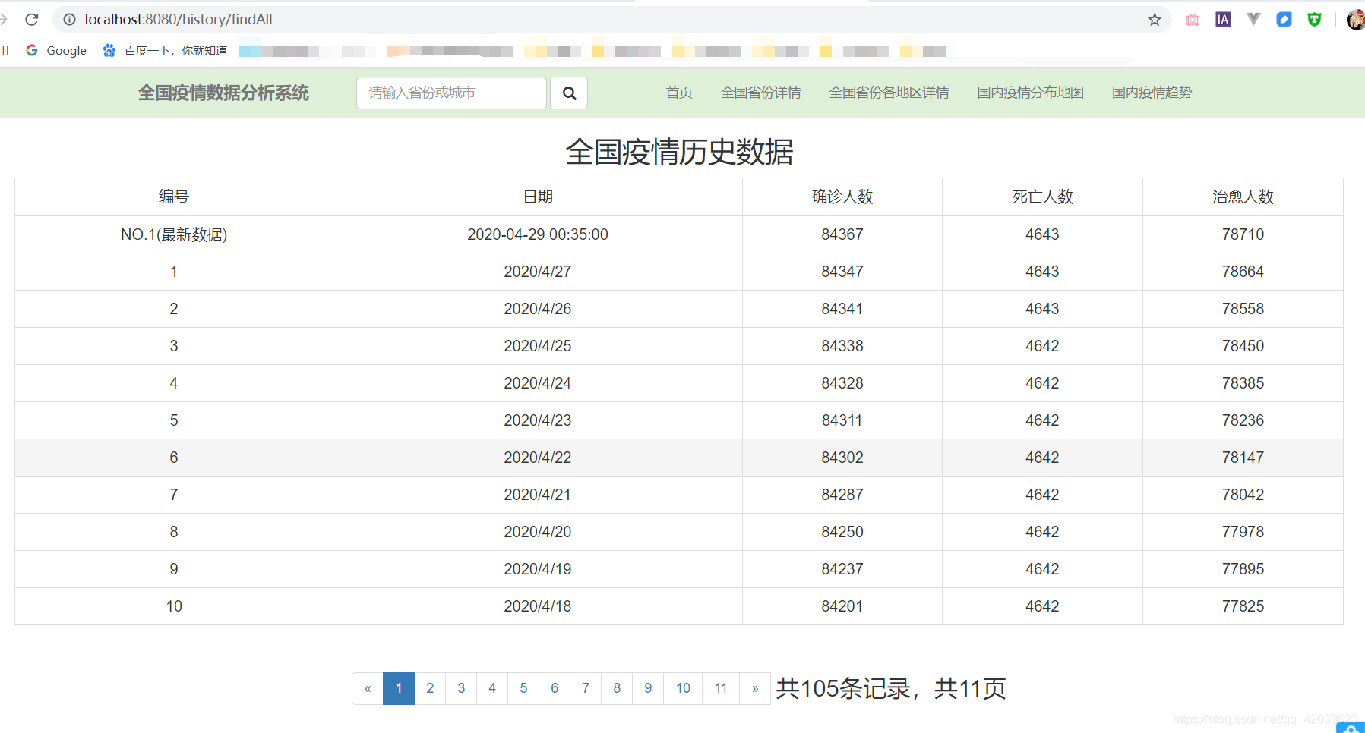The height and width of the screenshot is (733, 1365).
Task: Go to 首页 in the navbar
Action: coord(679,93)
